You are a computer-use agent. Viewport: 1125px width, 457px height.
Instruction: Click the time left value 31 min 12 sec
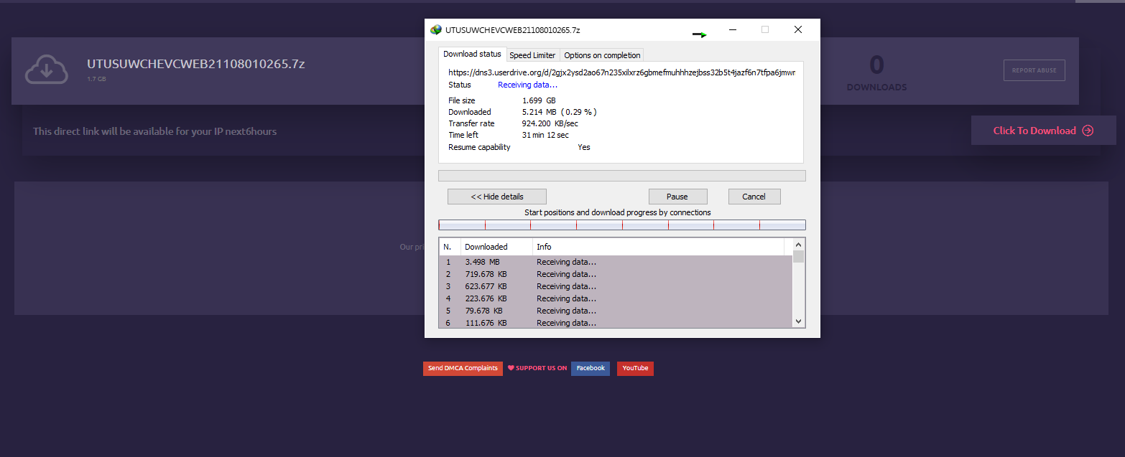(545, 135)
